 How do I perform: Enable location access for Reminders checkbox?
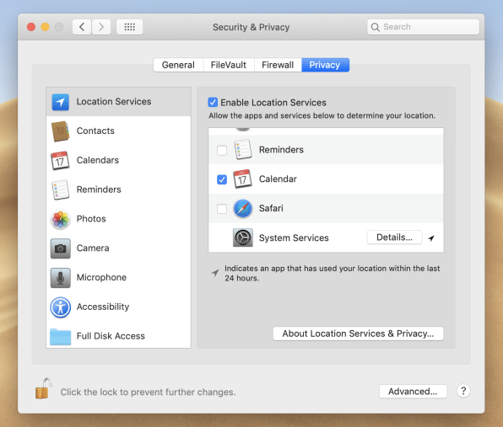[x=222, y=150]
